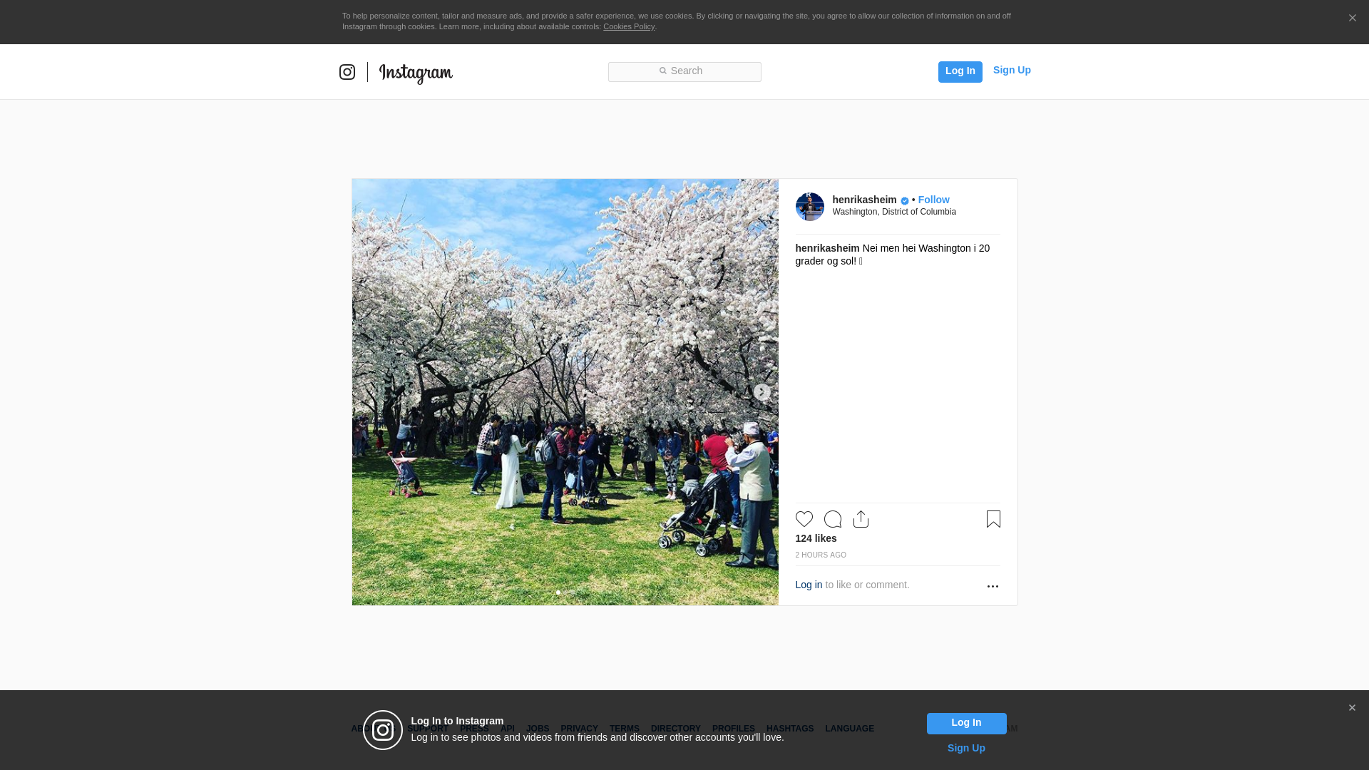
Task: Click the cherry blossom post photo
Action: click(565, 392)
